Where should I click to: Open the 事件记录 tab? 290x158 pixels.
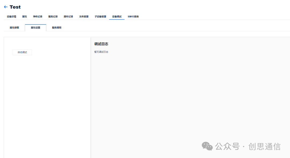click(x=38, y=17)
